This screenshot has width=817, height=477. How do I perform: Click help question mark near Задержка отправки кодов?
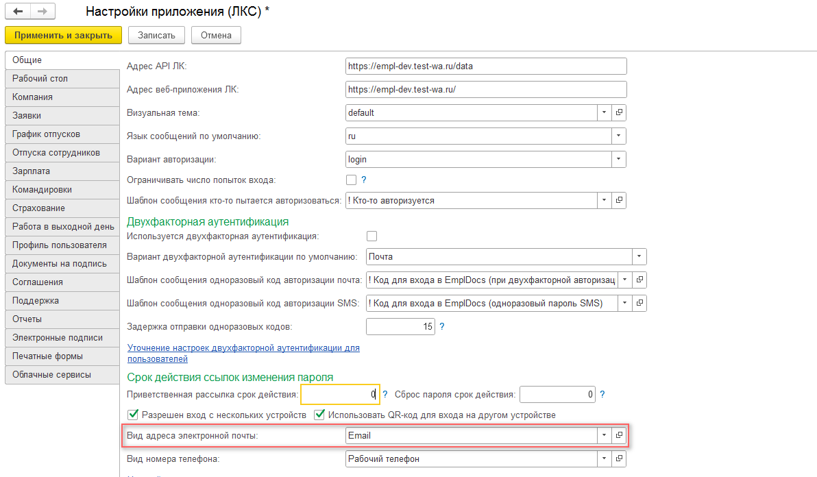tap(442, 327)
